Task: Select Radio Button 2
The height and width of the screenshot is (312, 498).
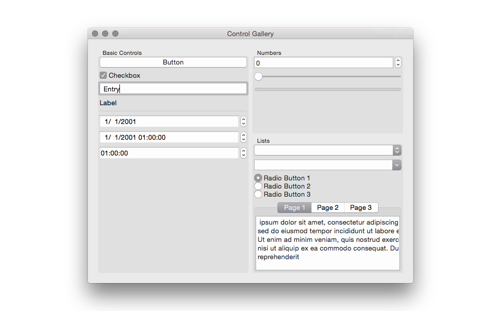Action: click(x=283, y=186)
